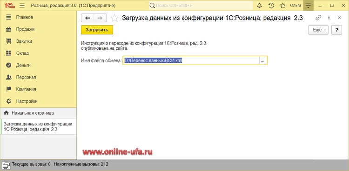Image resolution: width=349 pixels, height=171 pixels.
Task: Click the Настройки gear icon
Action: point(9,101)
